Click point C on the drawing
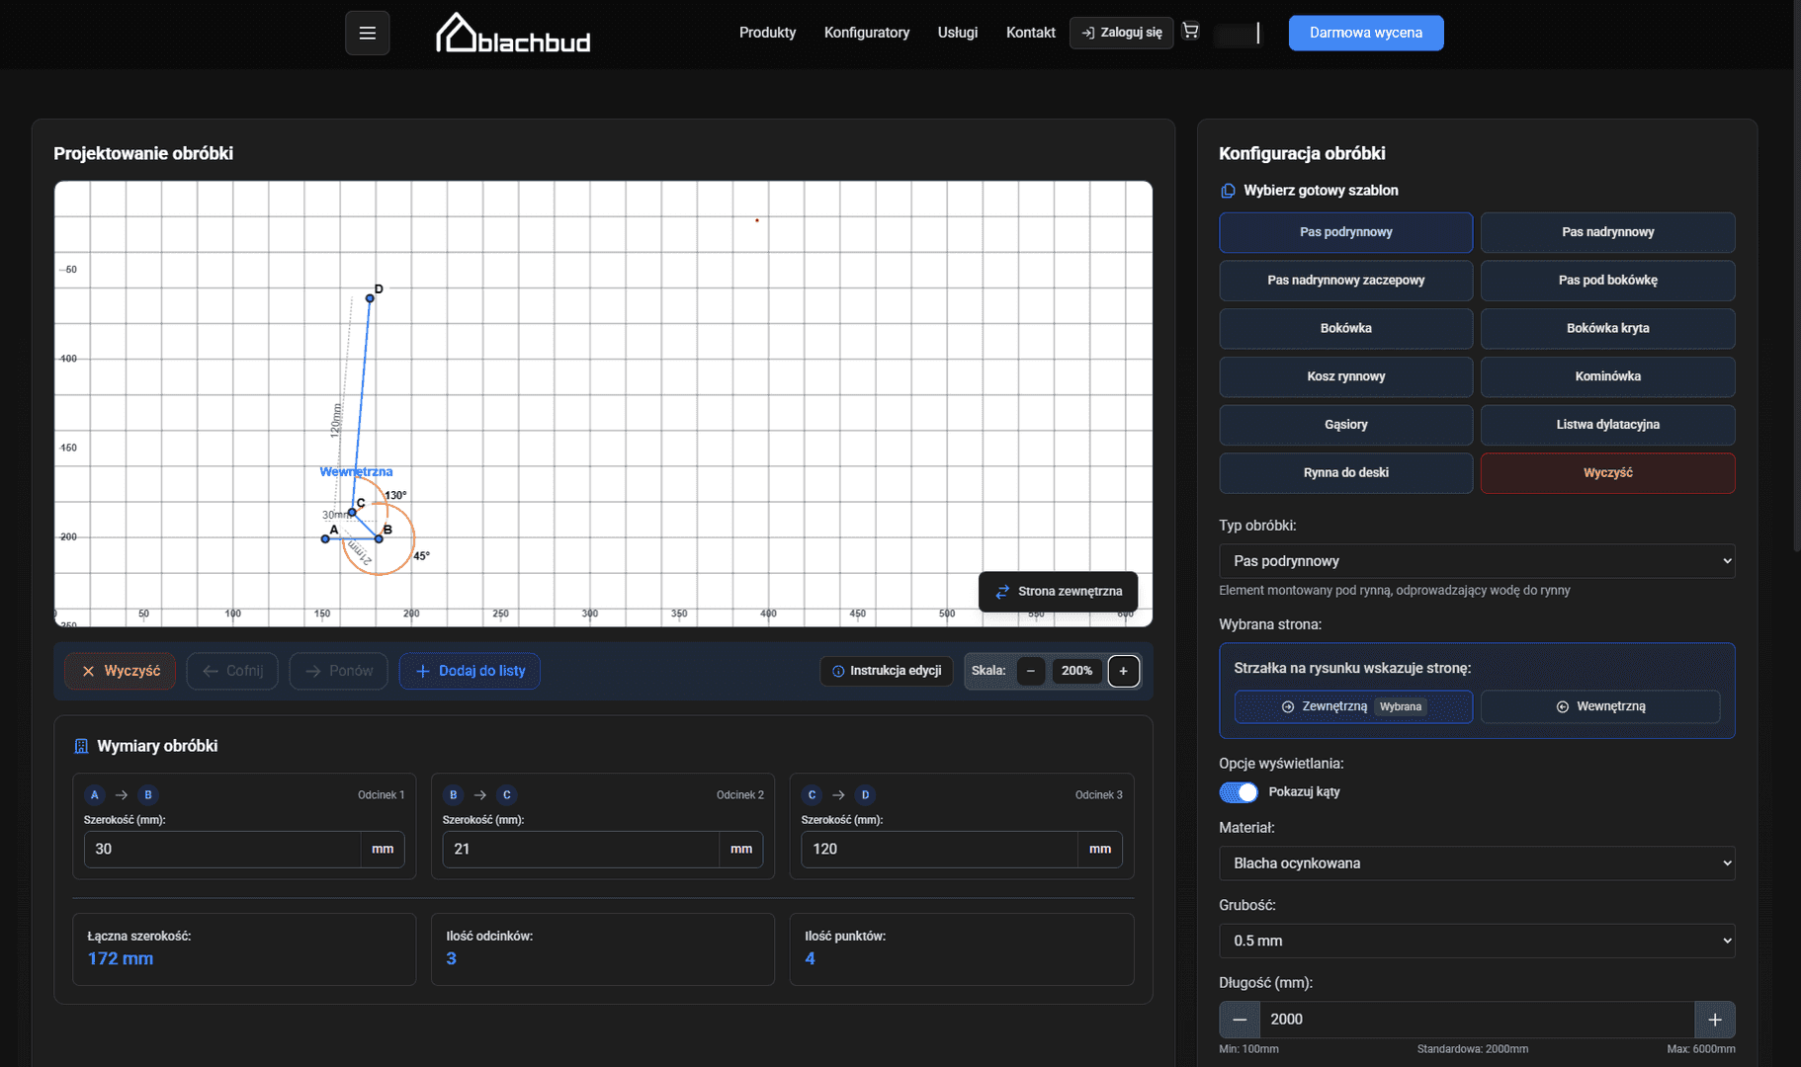The image size is (1801, 1067). click(x=352, y=512)
